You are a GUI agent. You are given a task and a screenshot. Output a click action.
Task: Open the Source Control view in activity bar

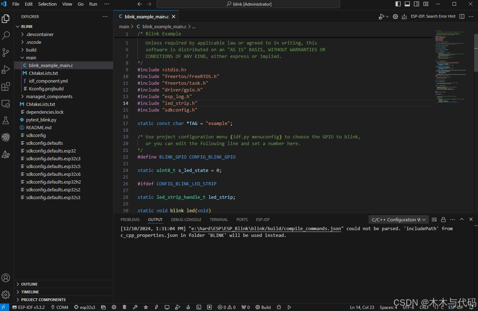pyautogui.click(x=6, y=53)
